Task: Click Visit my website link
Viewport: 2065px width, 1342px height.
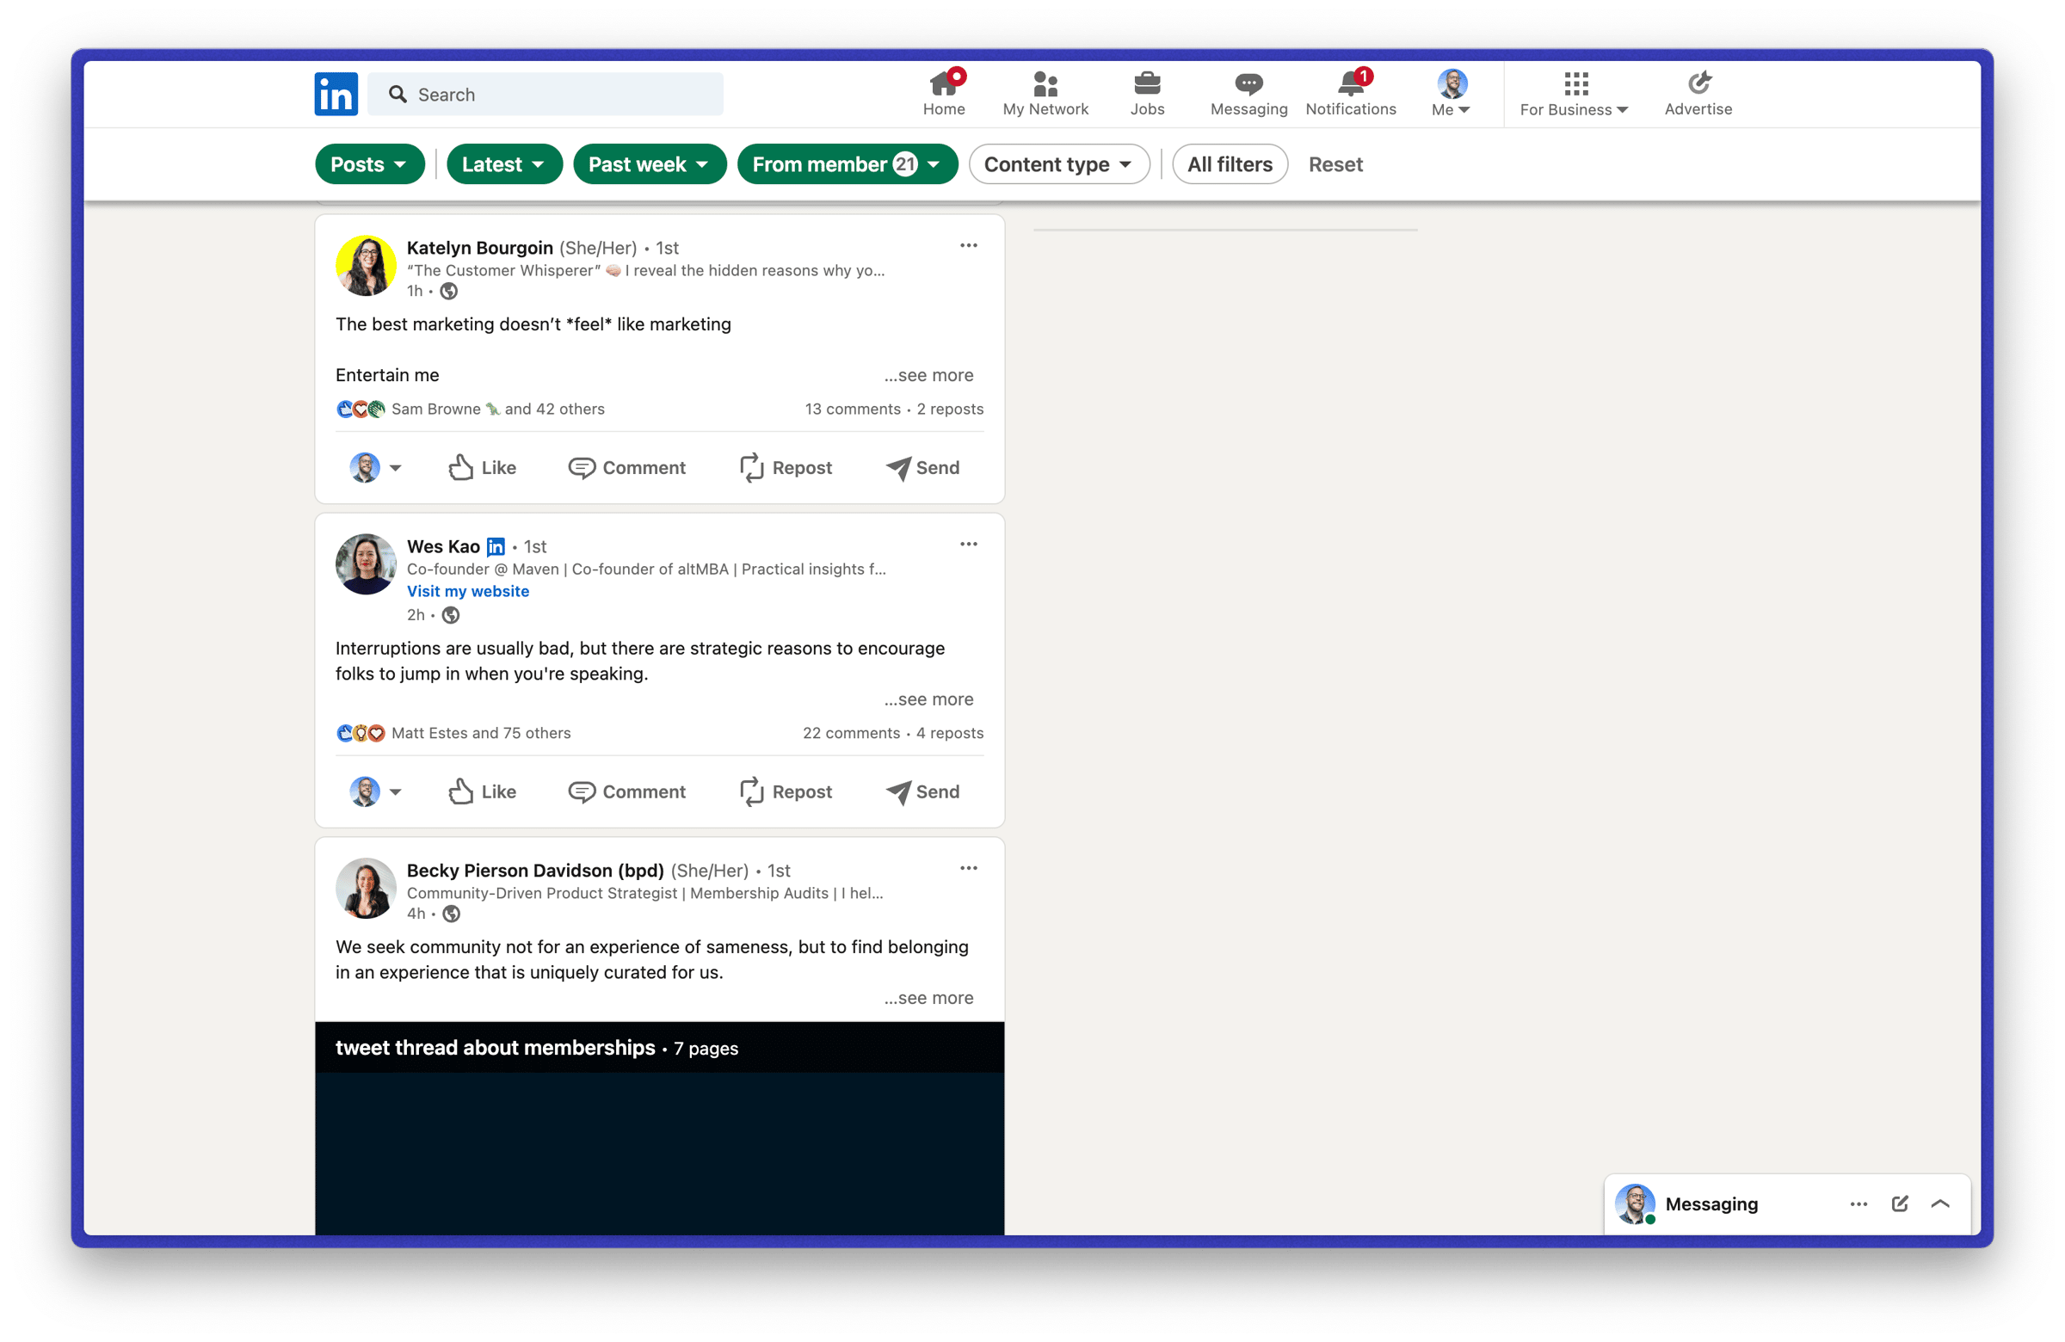Action: click(468, 591)
